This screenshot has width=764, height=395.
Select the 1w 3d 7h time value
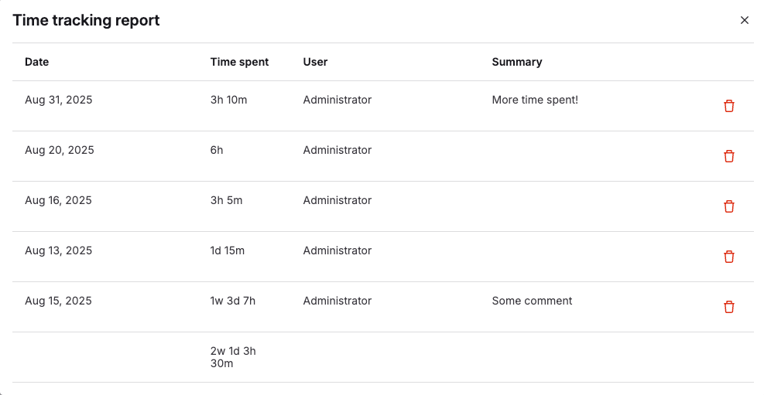coord(232,301)
